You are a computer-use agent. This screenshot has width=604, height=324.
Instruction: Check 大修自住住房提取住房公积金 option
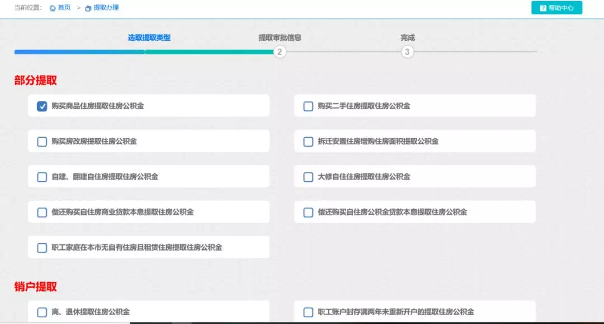point(308,177)
